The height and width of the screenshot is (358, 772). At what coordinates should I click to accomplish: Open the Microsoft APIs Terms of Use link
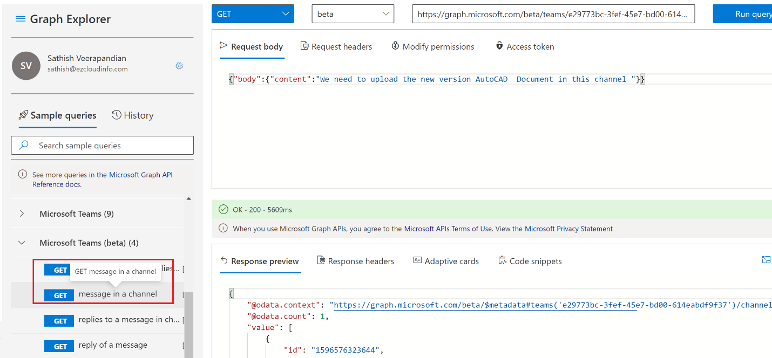click(448, 229)
